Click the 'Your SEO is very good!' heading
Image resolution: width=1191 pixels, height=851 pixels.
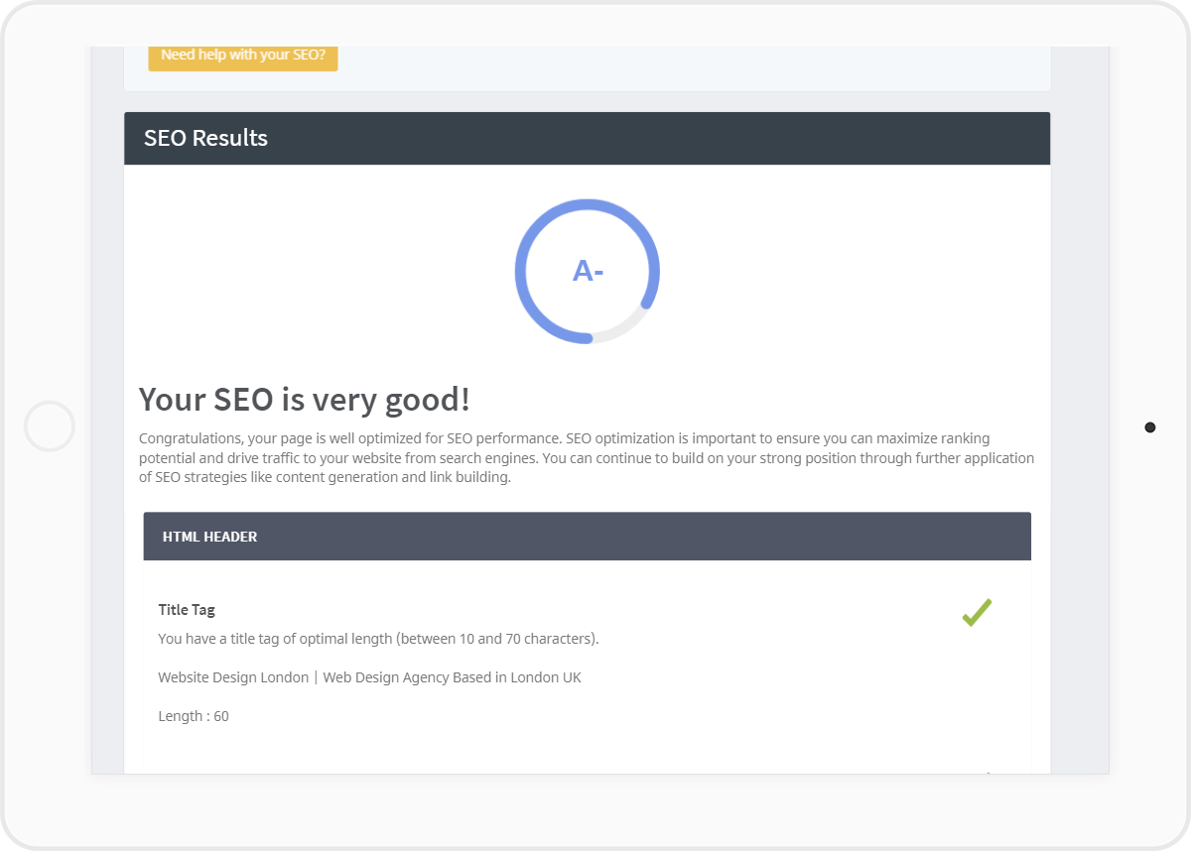tap(305, 400)
